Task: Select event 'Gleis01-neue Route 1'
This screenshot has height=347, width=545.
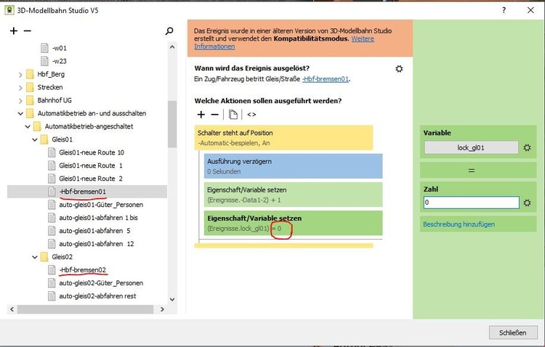Action: 91,166
